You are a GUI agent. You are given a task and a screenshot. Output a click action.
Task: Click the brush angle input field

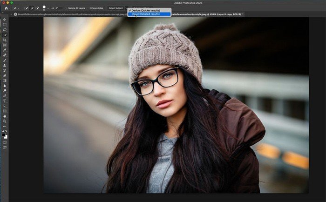click(x=59, y=8)
